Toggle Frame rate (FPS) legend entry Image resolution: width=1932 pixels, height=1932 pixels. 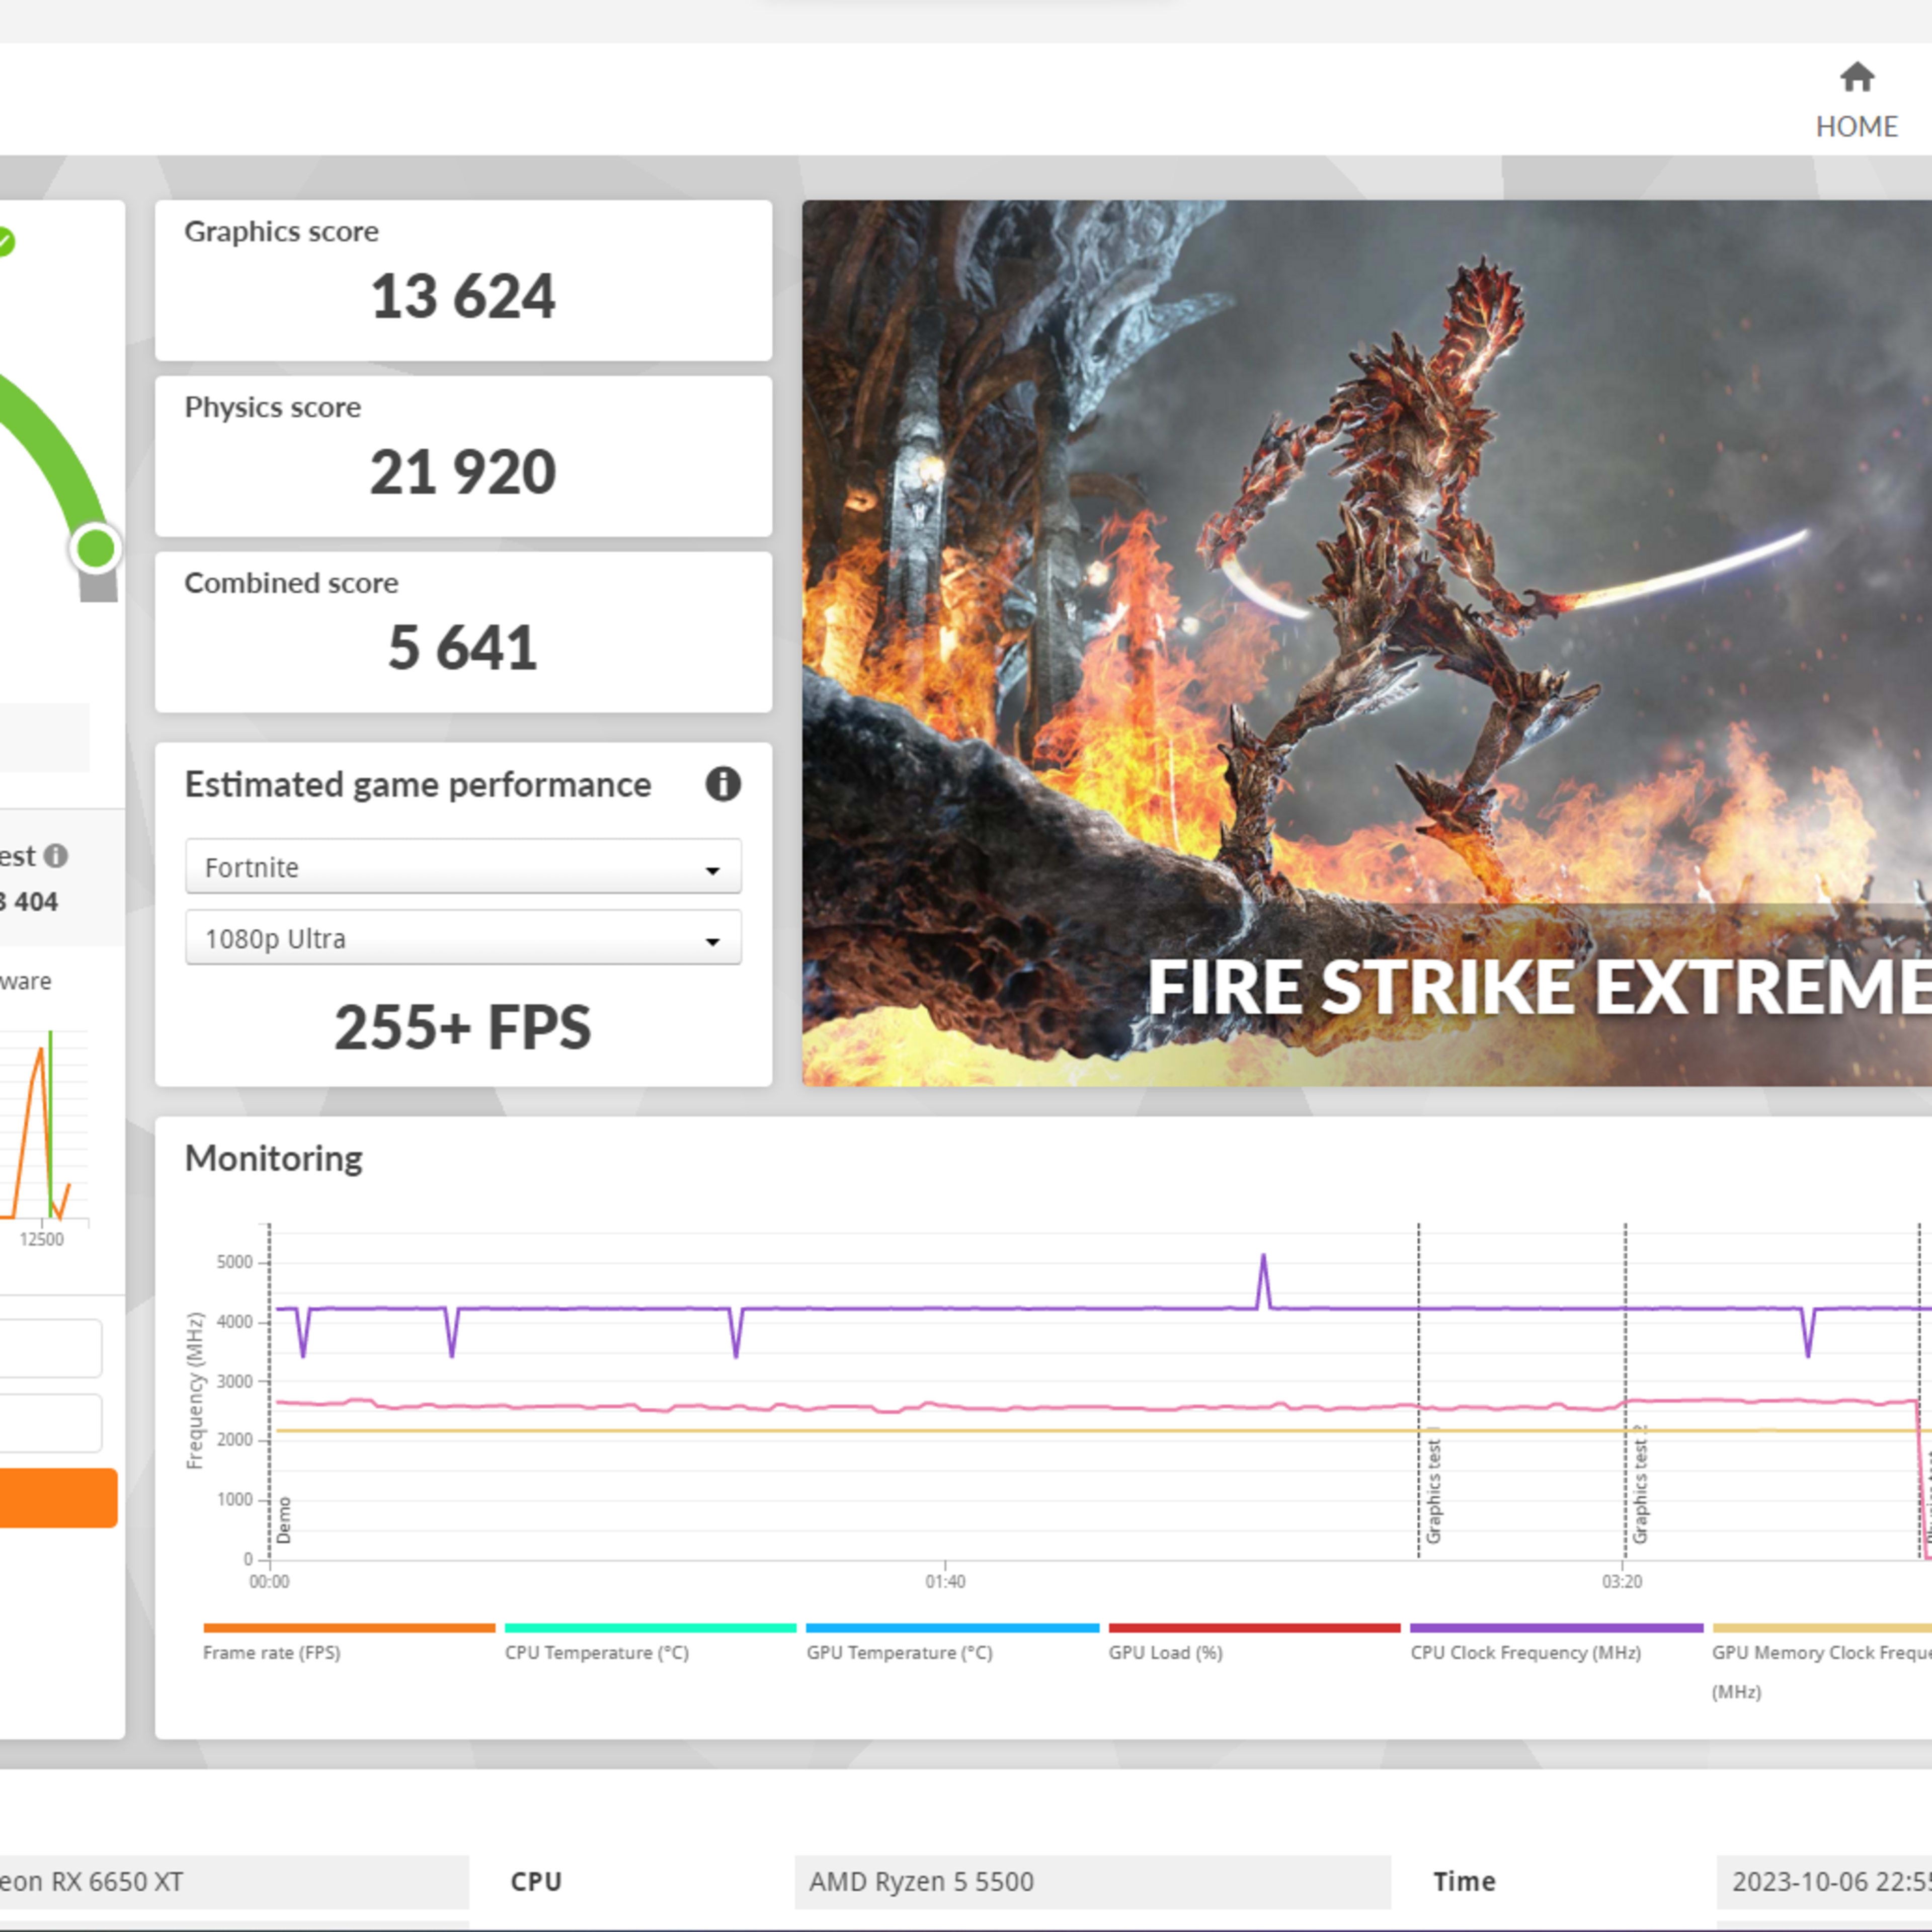[349, 1643]
